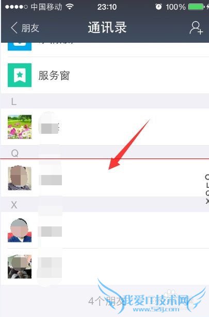
Task: Jump to X in side index
Action: [x=207, y=201]
